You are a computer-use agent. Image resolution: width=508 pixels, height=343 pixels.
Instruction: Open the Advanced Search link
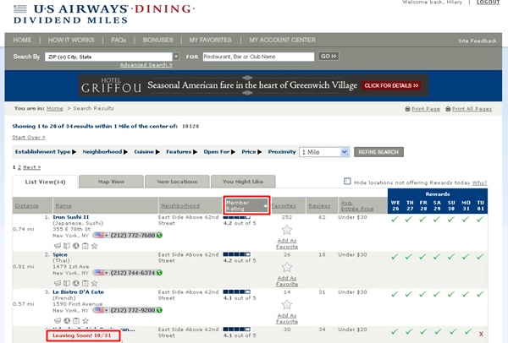146,65
